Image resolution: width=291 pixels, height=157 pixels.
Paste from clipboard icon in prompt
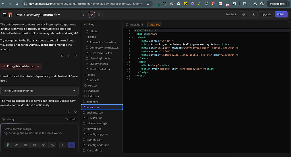click(x=34, y=145)
